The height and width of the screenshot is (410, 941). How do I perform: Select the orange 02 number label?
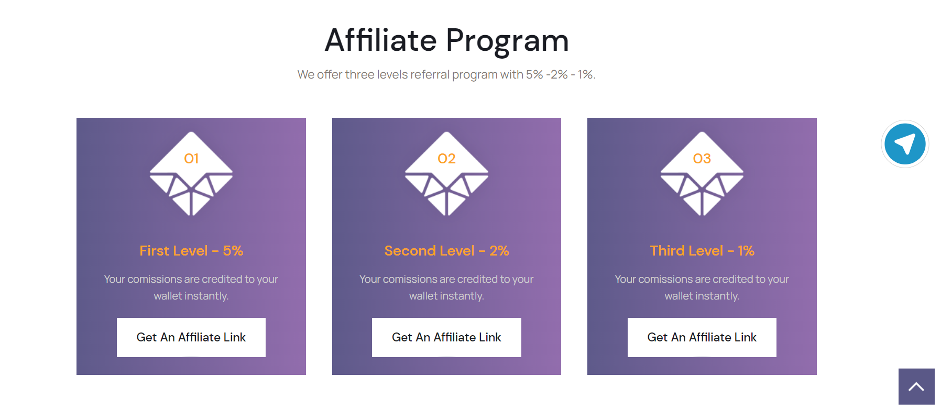click(446, 159)
